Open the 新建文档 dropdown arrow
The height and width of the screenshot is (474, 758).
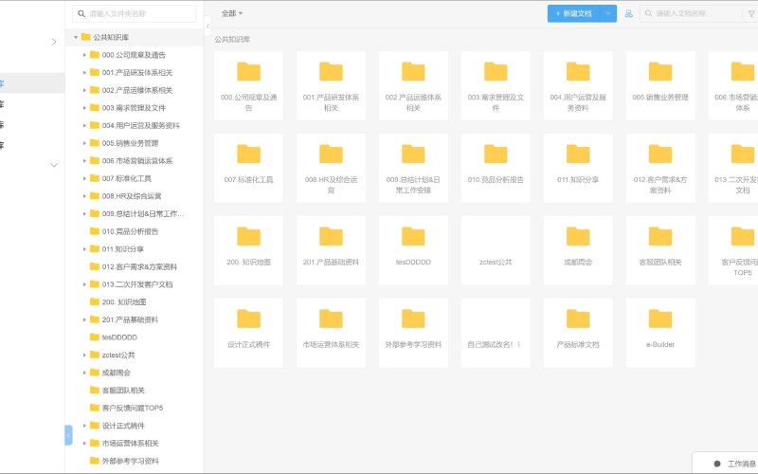[x=608, y=13]
